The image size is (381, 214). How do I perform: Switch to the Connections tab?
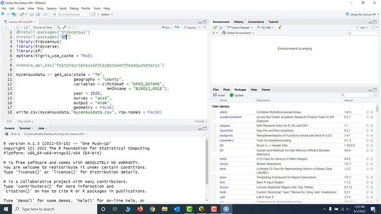256,22
